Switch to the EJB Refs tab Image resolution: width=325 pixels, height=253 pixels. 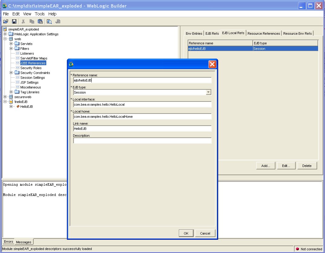click(212, 34)
